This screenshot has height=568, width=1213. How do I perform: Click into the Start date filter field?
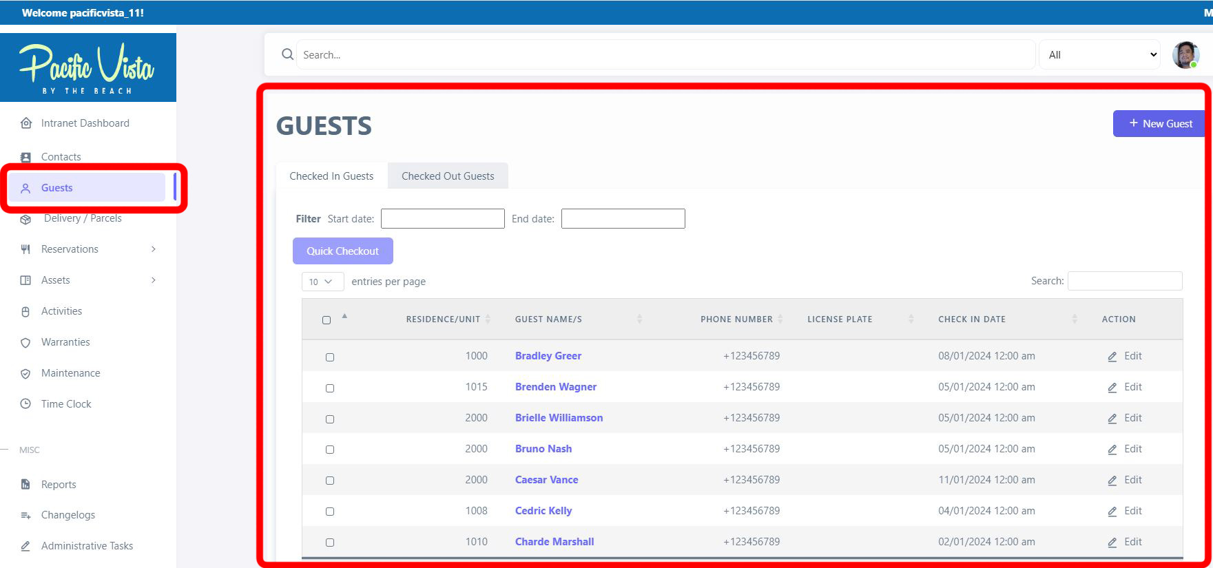442,219
